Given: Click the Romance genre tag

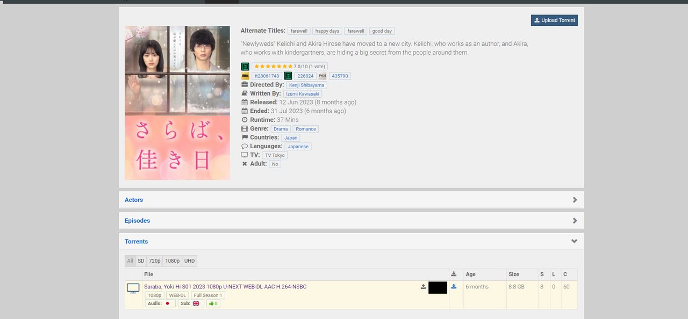Looking at the screenshot, I should [x=306, y=129].
